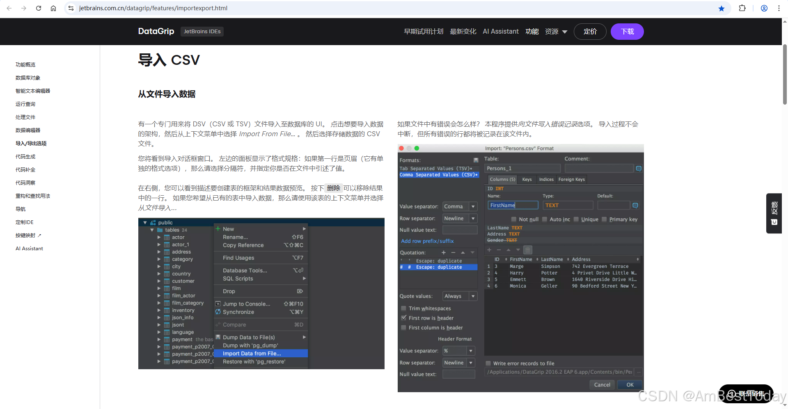Screen dimensions: 788x409
Task: Open the browser home page icon
Action: 53,8
